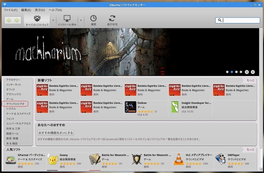Open the グラフィックス category

pyautogui.click(x=14, y=94)
